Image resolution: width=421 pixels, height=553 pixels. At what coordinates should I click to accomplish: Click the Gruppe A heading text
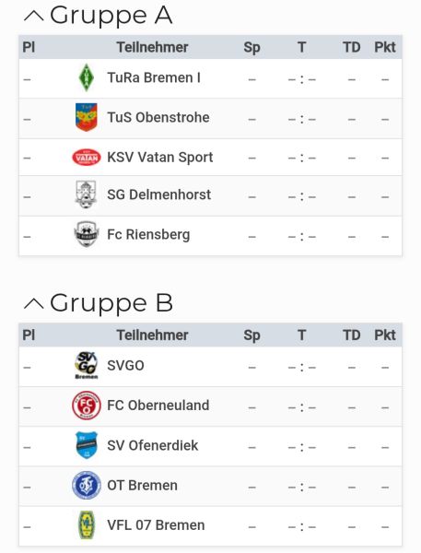tap(111, 17)
